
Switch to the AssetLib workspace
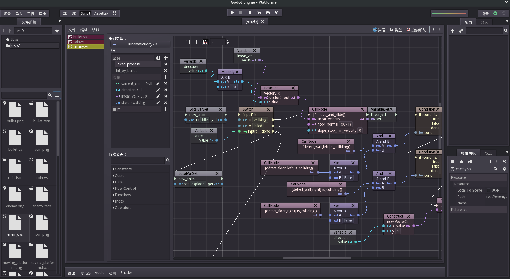coord(101,13)
